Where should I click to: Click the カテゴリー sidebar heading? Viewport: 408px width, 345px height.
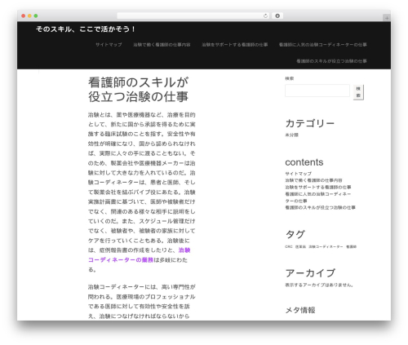click(310, 123)
